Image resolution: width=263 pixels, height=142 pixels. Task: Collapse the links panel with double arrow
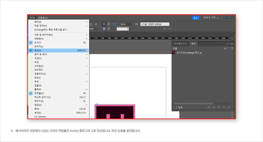click(x=227, y=44)
